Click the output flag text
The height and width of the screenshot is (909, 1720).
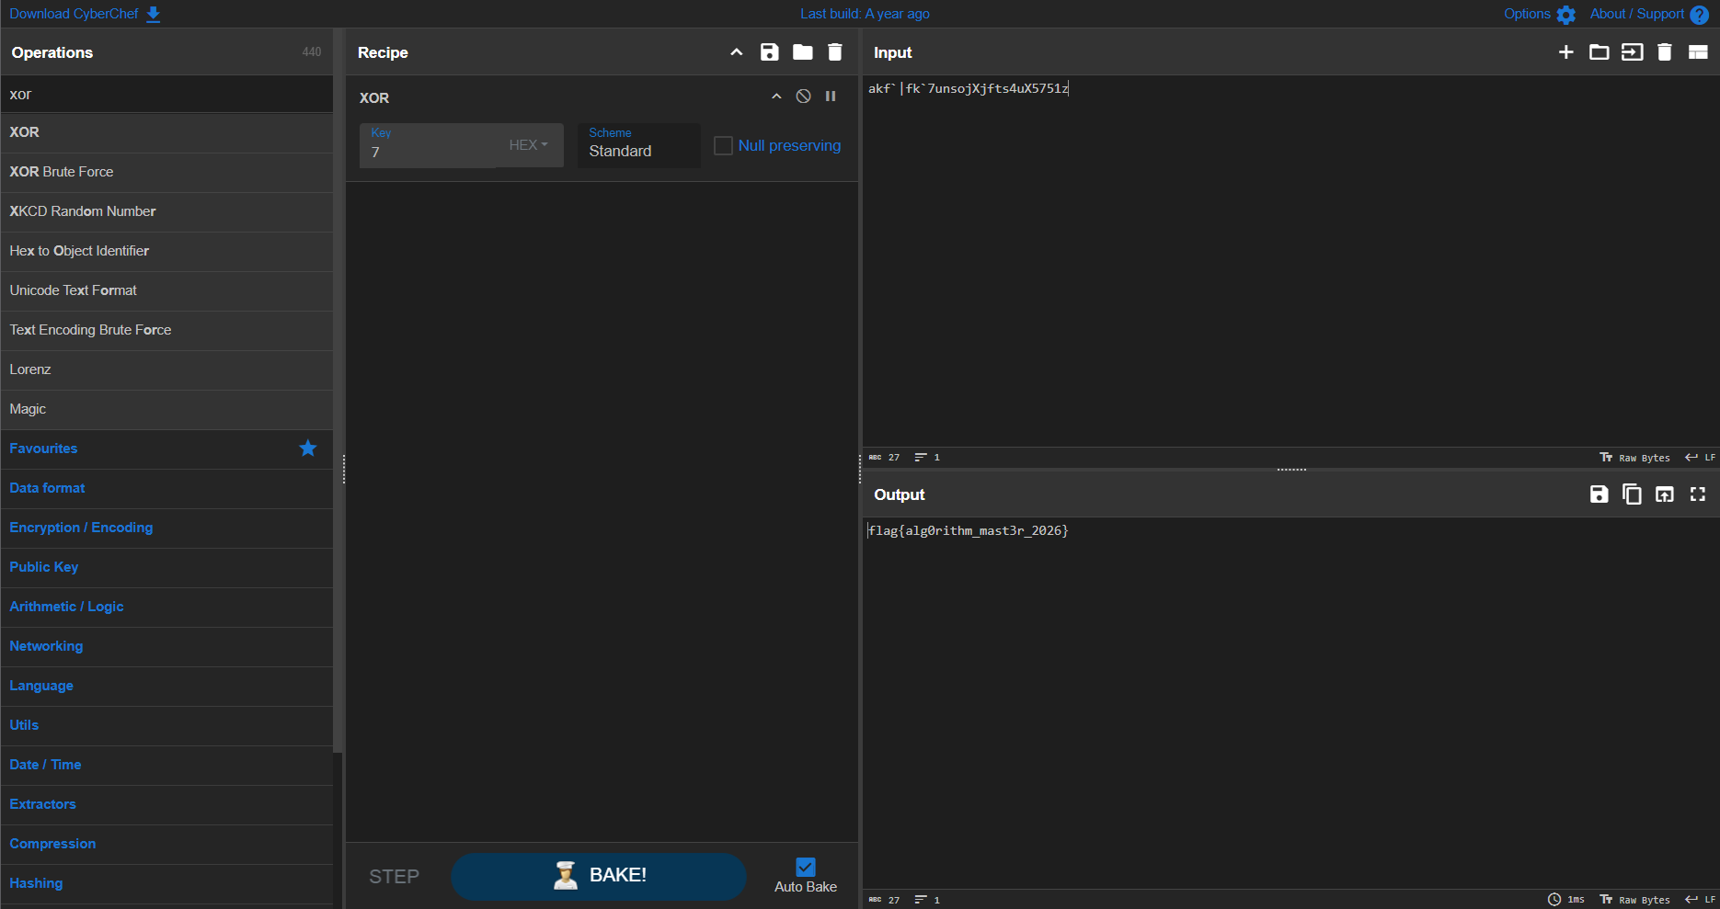click(968, 530)
